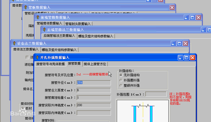Close the 开孔补强数据输入 window
Image resolution: width=211 pixels, height=122 pixels.
tap(193, 58)
